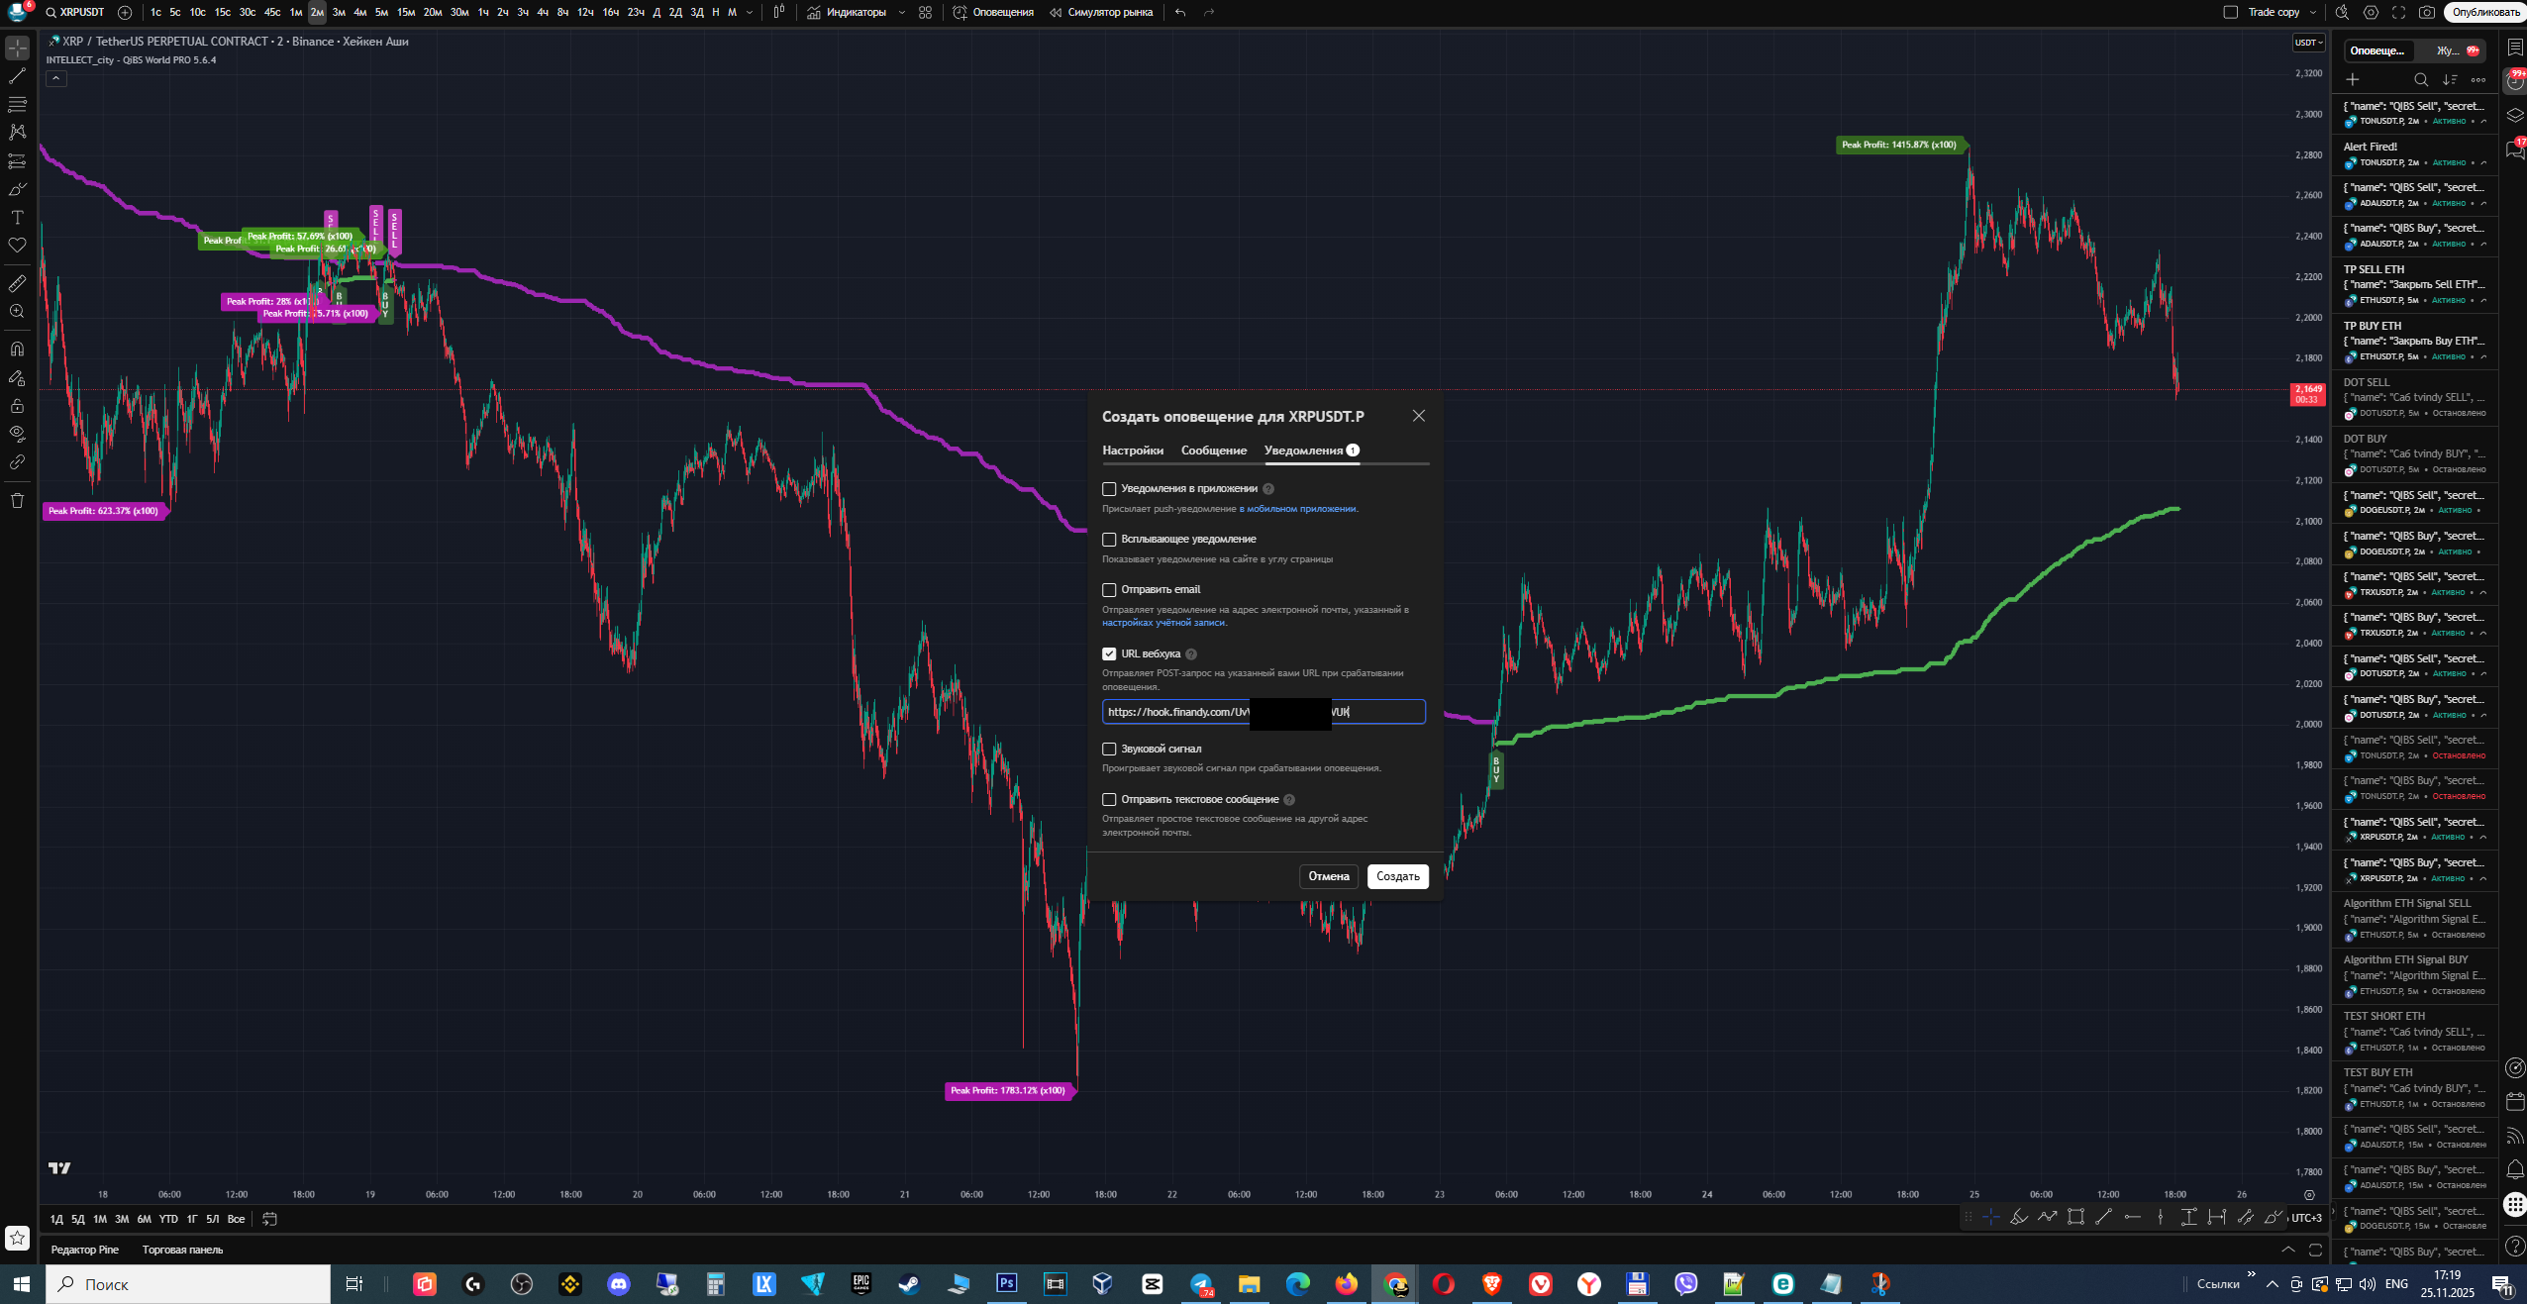Click the Создать button
The height and width of the screenshot is (1304, 2527).
click(1397, 876)
